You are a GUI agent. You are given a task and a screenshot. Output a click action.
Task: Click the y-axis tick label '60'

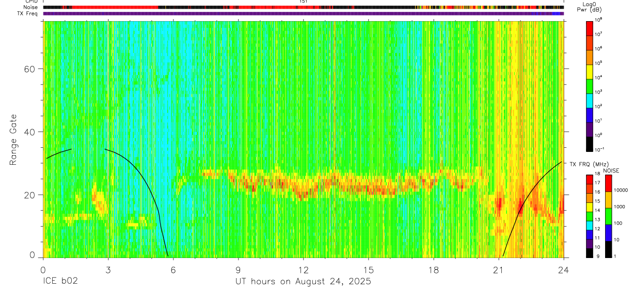[x=30, y=69]
